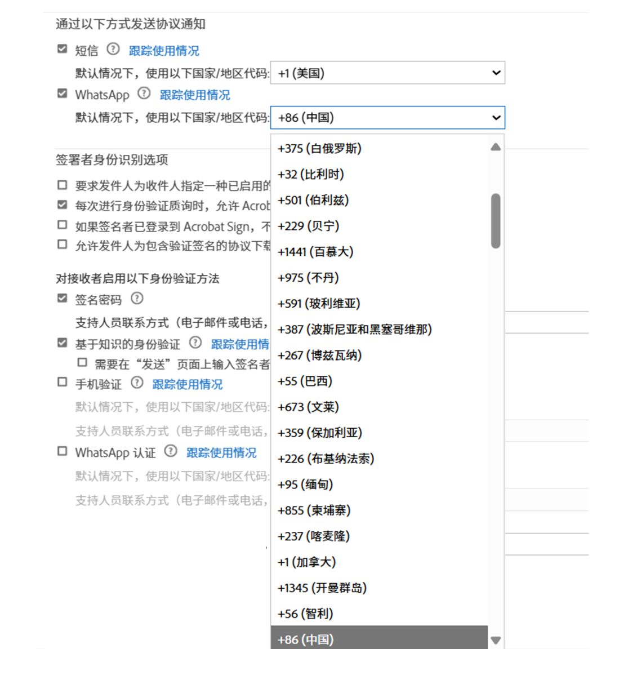628x680 pixels.
Task: Select +237 (喀麦隆) option
Action: [379, 536]
